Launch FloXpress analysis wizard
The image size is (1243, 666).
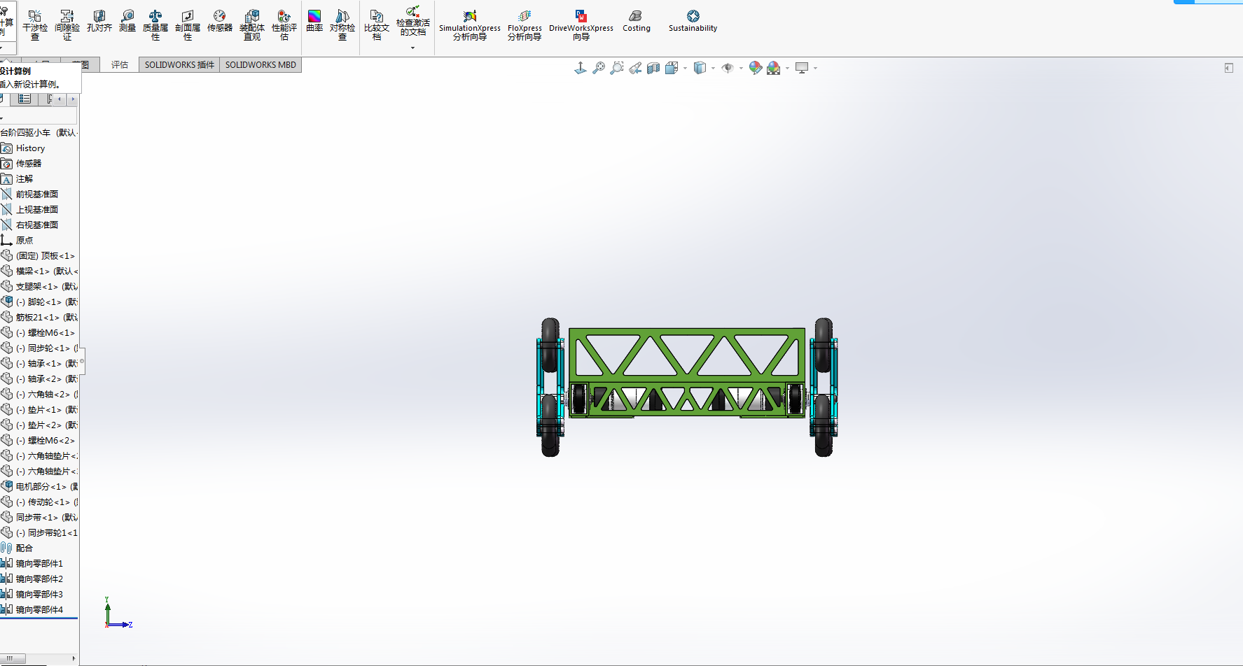[525, 25]
